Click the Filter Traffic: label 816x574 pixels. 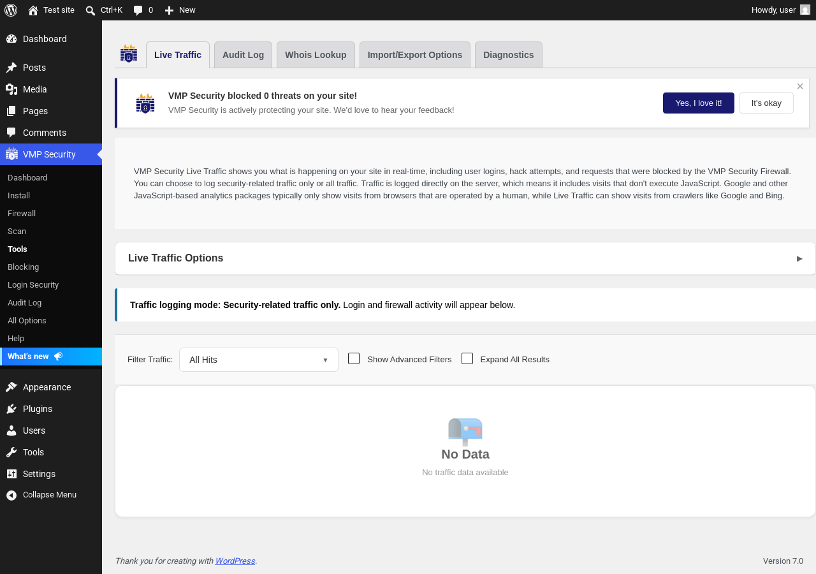150,360
